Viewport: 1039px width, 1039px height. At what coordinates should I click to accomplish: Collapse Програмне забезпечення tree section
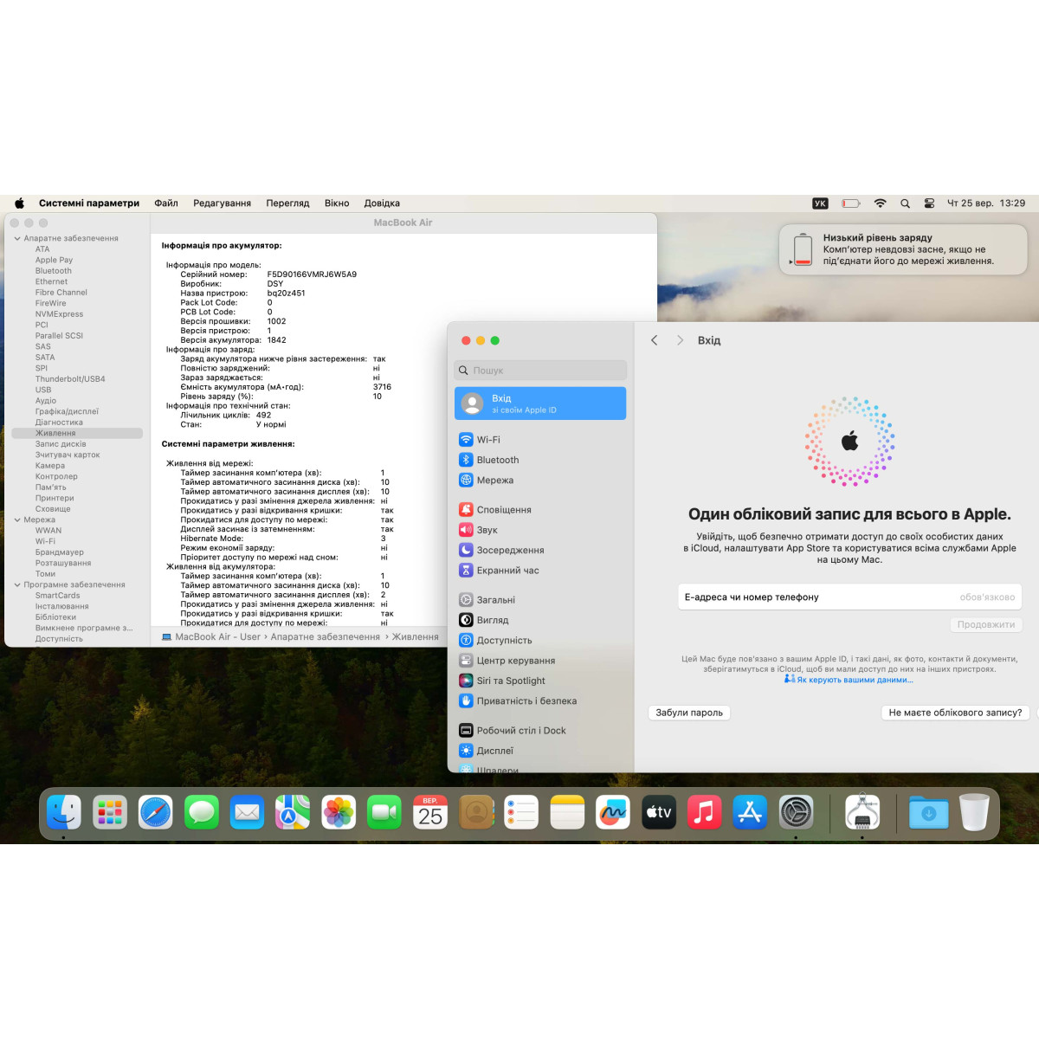pyautogui.click(x=16, y=584)
